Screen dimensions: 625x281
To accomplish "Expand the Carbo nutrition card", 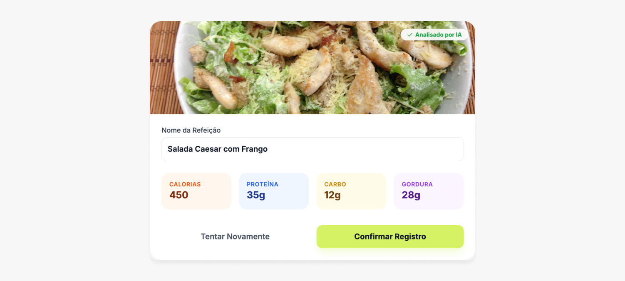I will coord(351,191).
